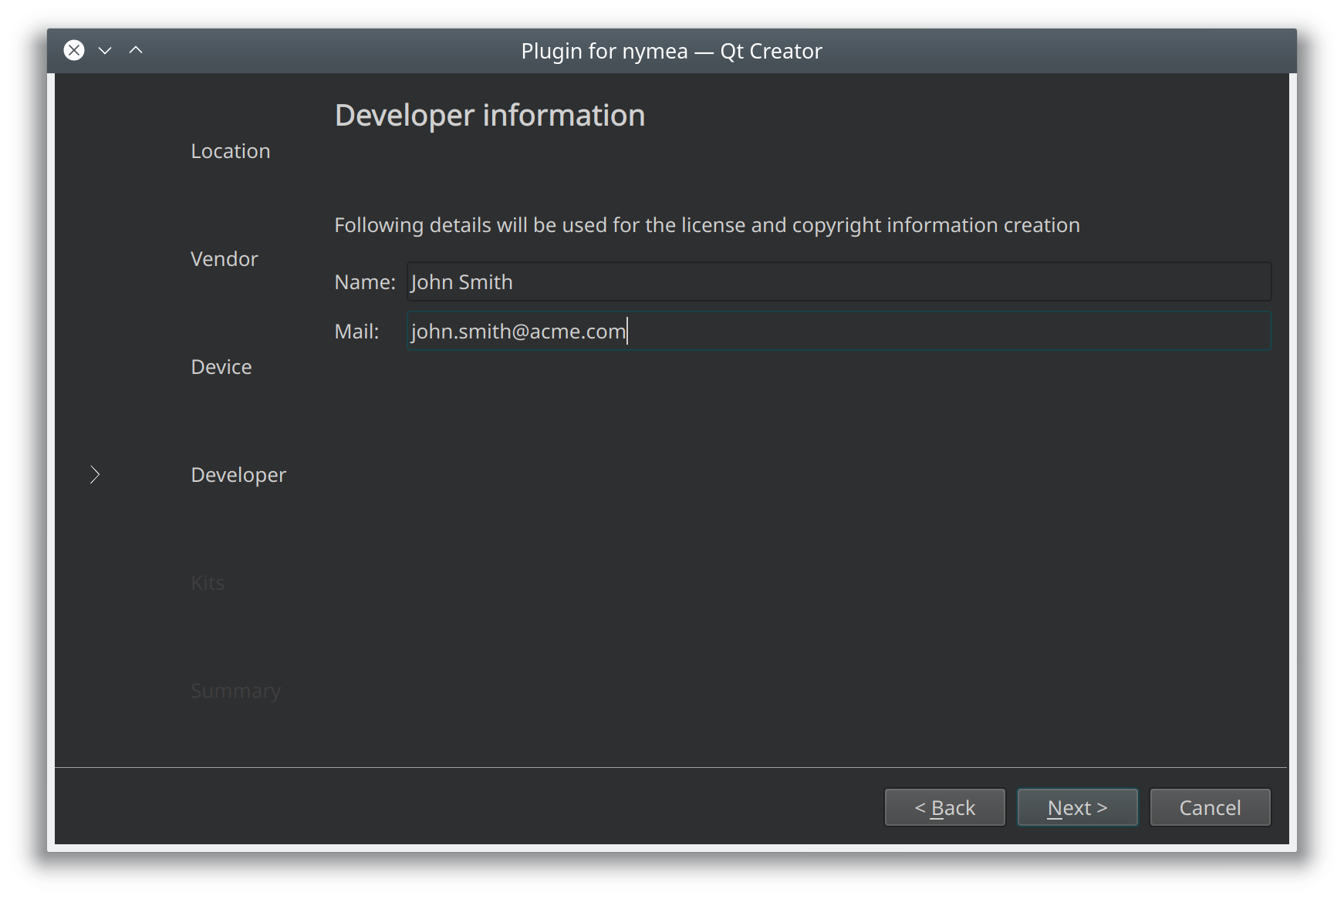Click into the Mail address input field
The image size is (1344, 899).
pyautogui.click(x=838, y=332)
